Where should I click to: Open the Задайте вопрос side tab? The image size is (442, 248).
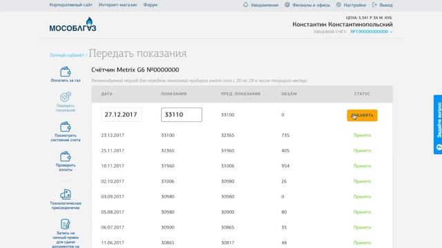[438, 125]
